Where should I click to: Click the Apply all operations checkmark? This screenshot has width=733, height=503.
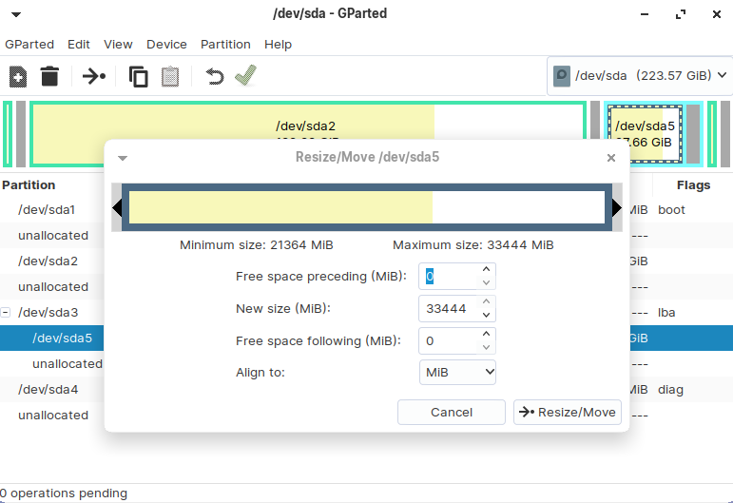pos(246,75)
